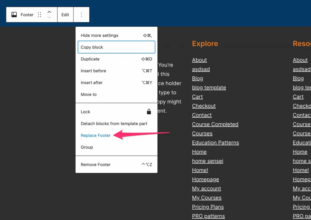Select Group from the menu

[x=87, y=147]
